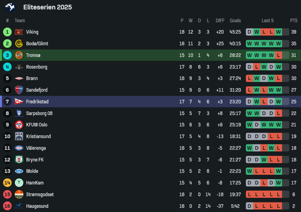Click Bryne FK's last five results

264,160
